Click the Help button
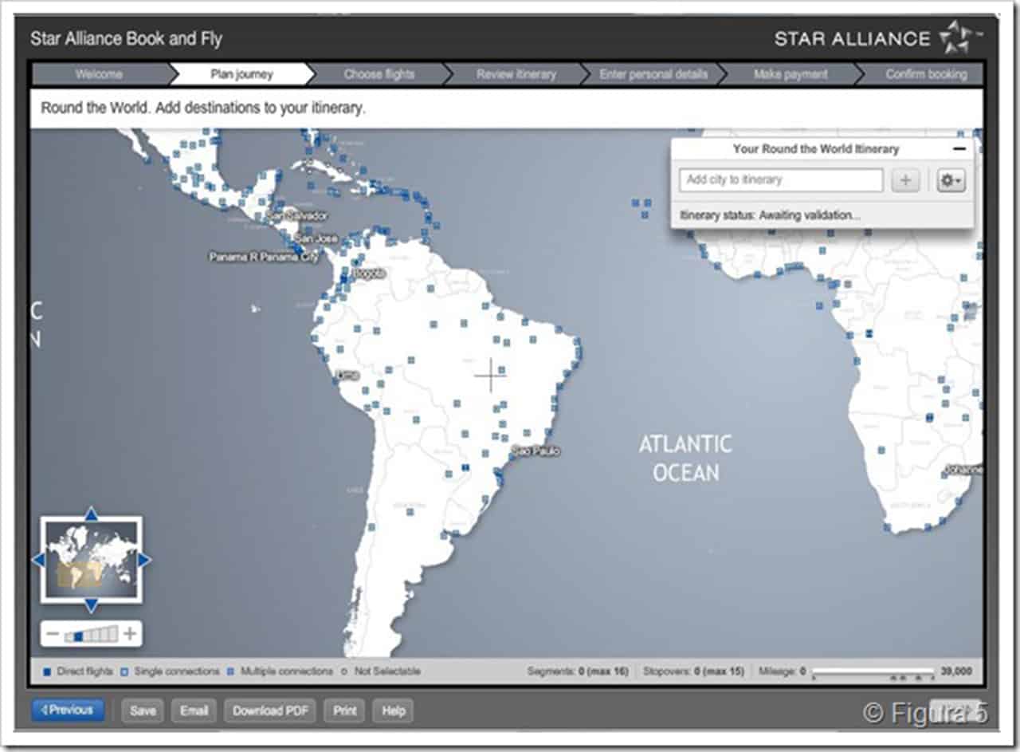 394,711
